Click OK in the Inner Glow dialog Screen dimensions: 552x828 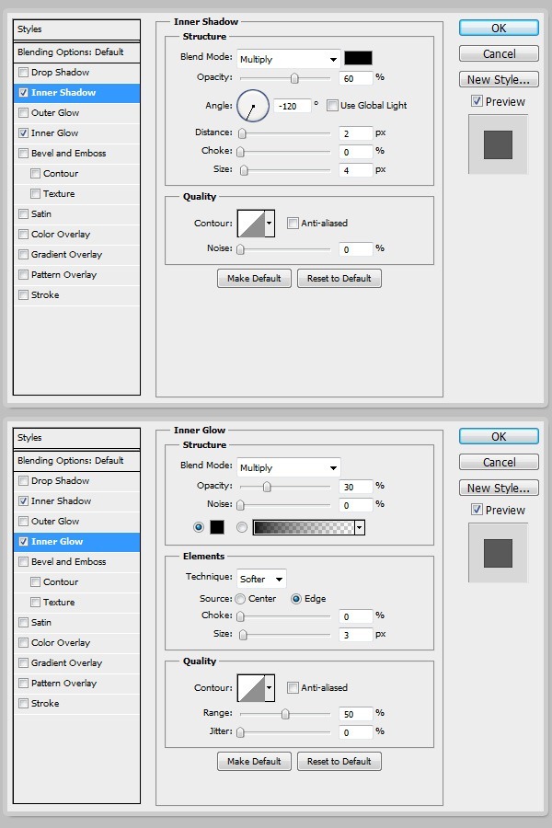(x=499, y=437)
